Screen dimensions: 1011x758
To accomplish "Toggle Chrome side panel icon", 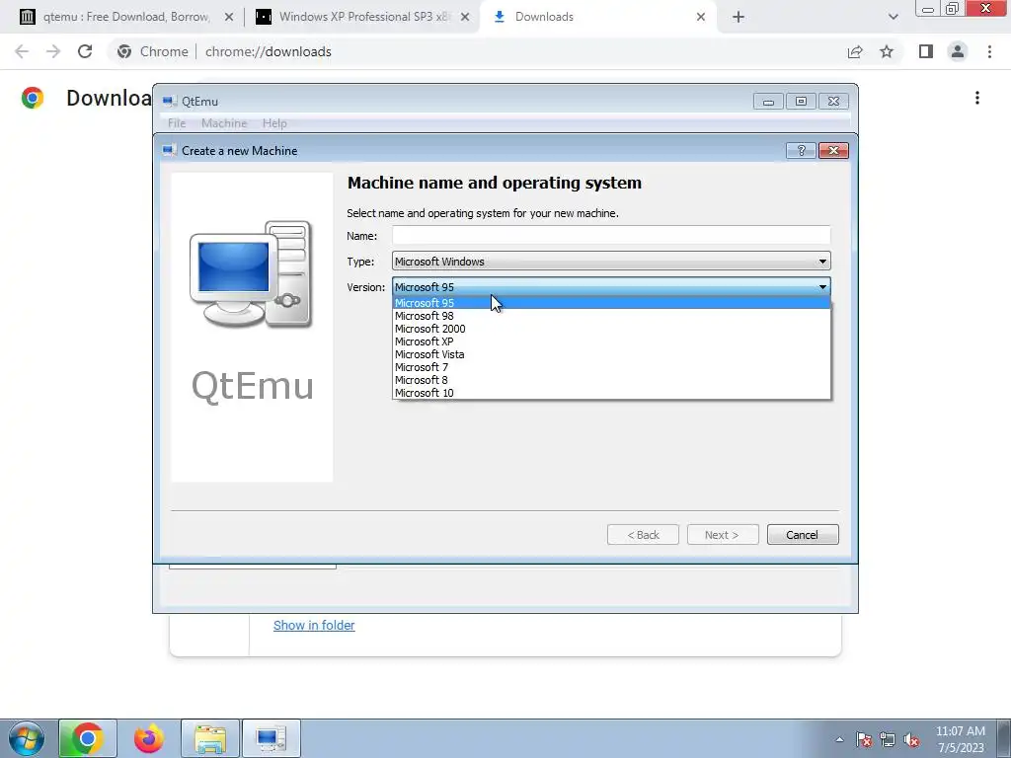I will tap(926, 51).
